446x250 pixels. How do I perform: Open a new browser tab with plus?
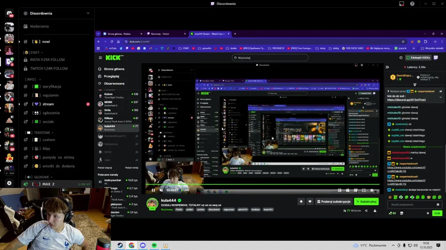(x=235, y=34)
